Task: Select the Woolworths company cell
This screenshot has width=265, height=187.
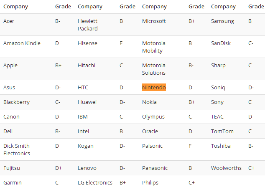Action: [x=226, y=168]
